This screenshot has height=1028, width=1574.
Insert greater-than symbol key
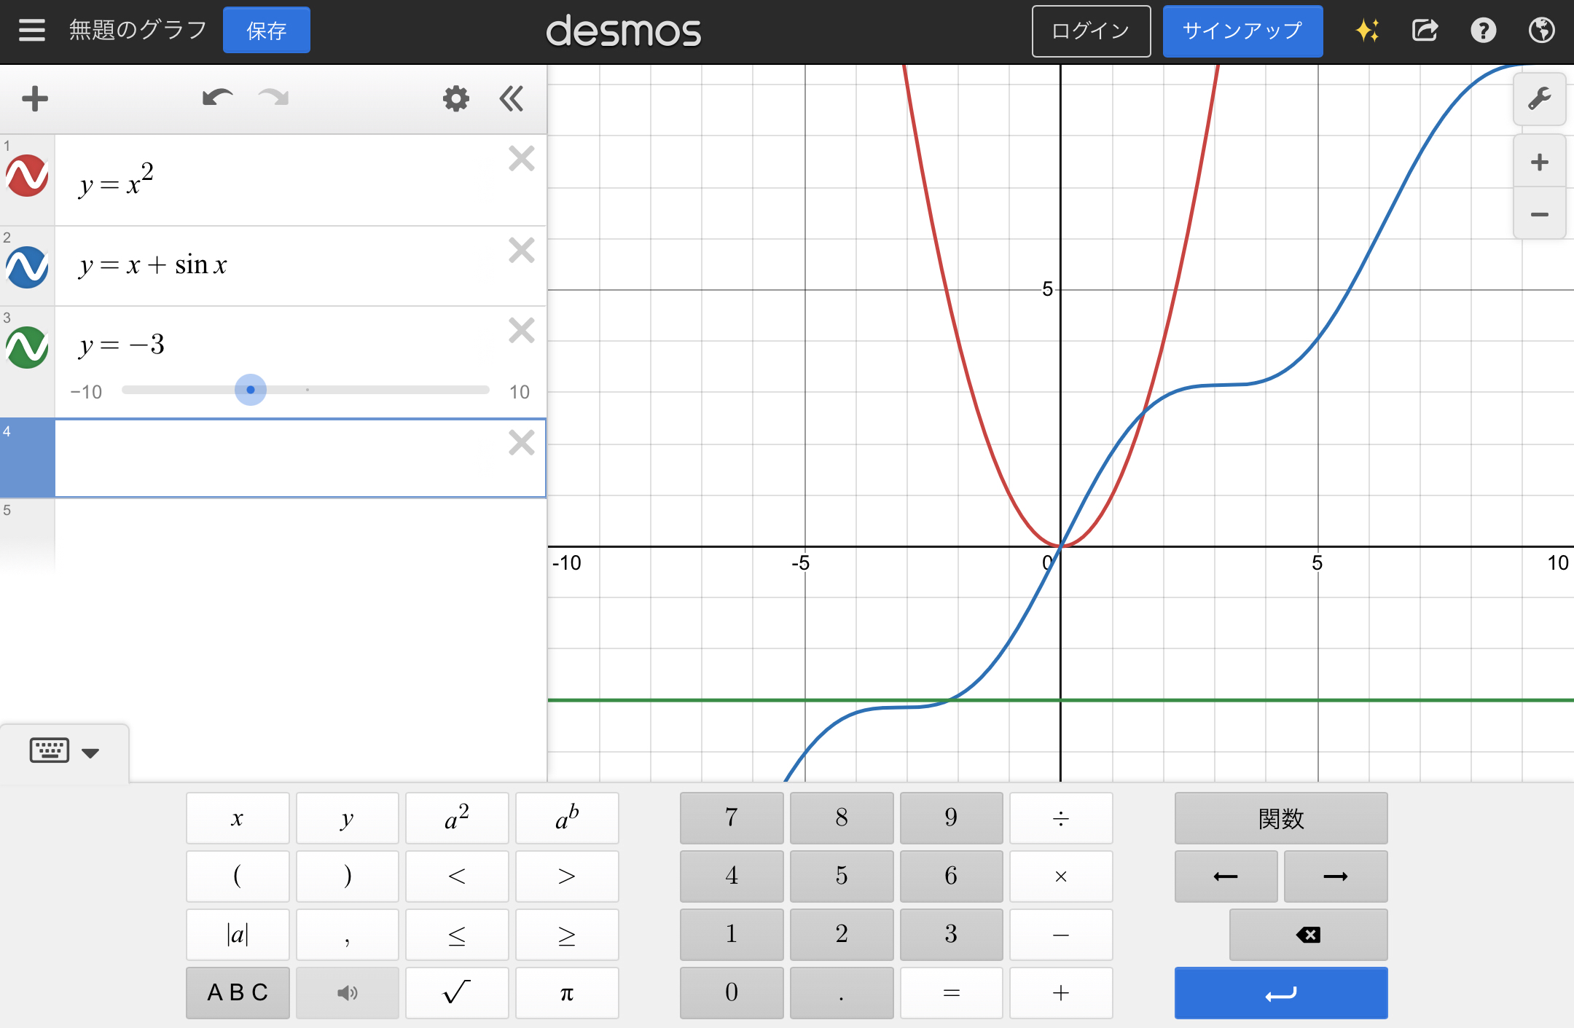[567, 876]
